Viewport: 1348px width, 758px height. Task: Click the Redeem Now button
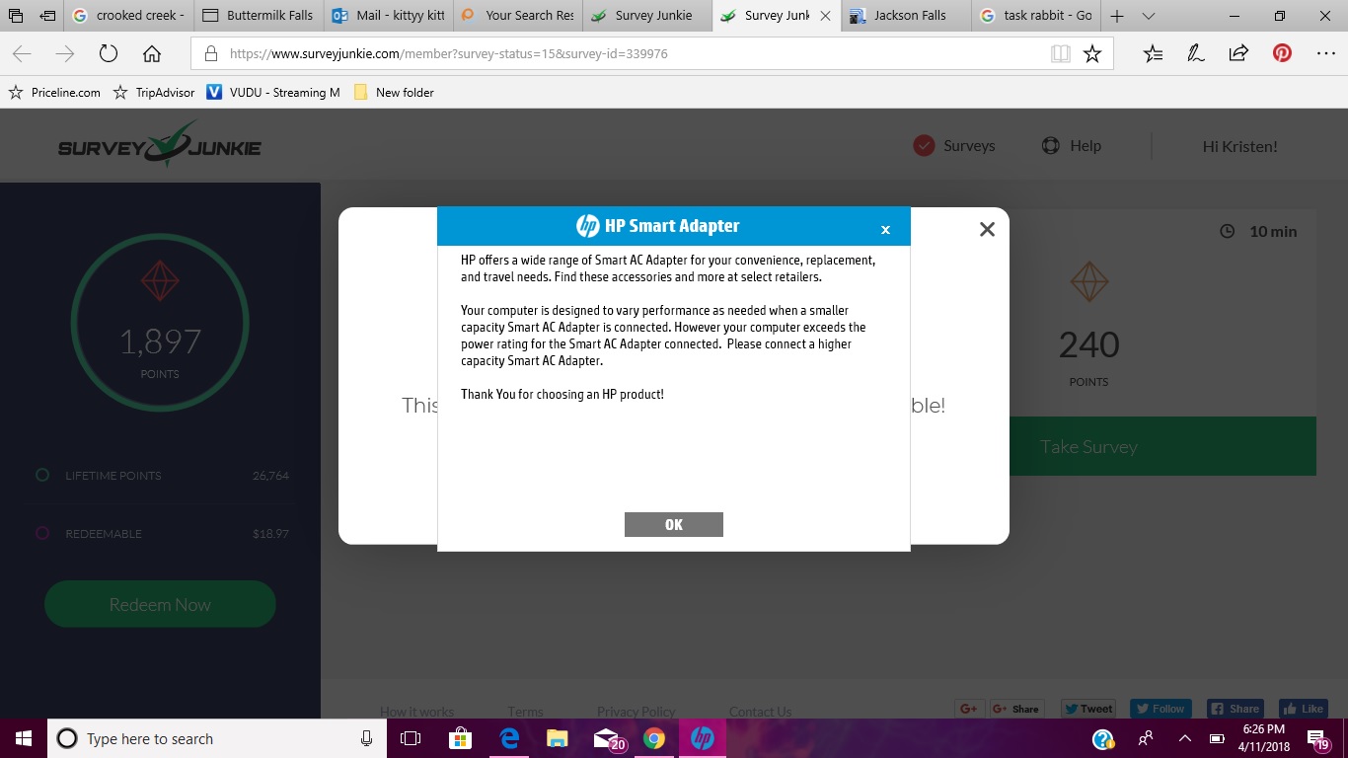[x=160, y=604]
